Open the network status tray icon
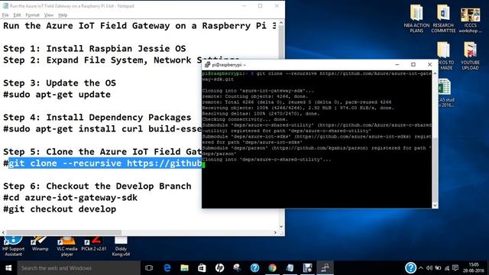 tap(447, 268)
